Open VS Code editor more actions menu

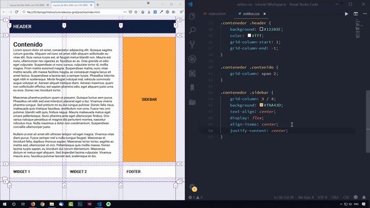pyautogui.click(x=365, y=14)
